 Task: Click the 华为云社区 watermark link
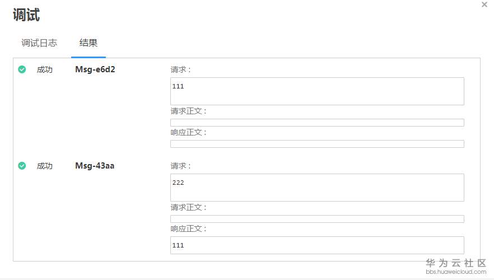456,267
